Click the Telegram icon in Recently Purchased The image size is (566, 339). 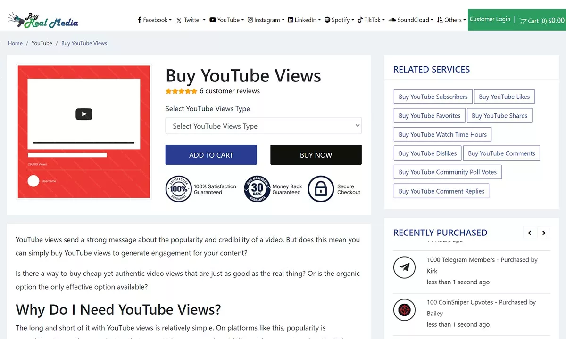404,267
